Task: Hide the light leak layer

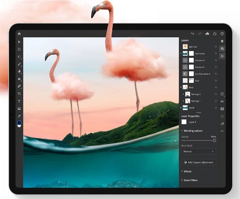Action: pyautogui.click(x=216, y=46)
